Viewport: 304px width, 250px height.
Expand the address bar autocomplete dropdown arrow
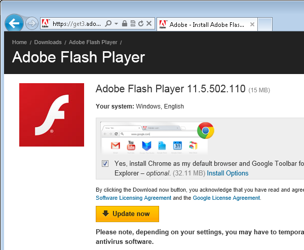click(116, 24)
